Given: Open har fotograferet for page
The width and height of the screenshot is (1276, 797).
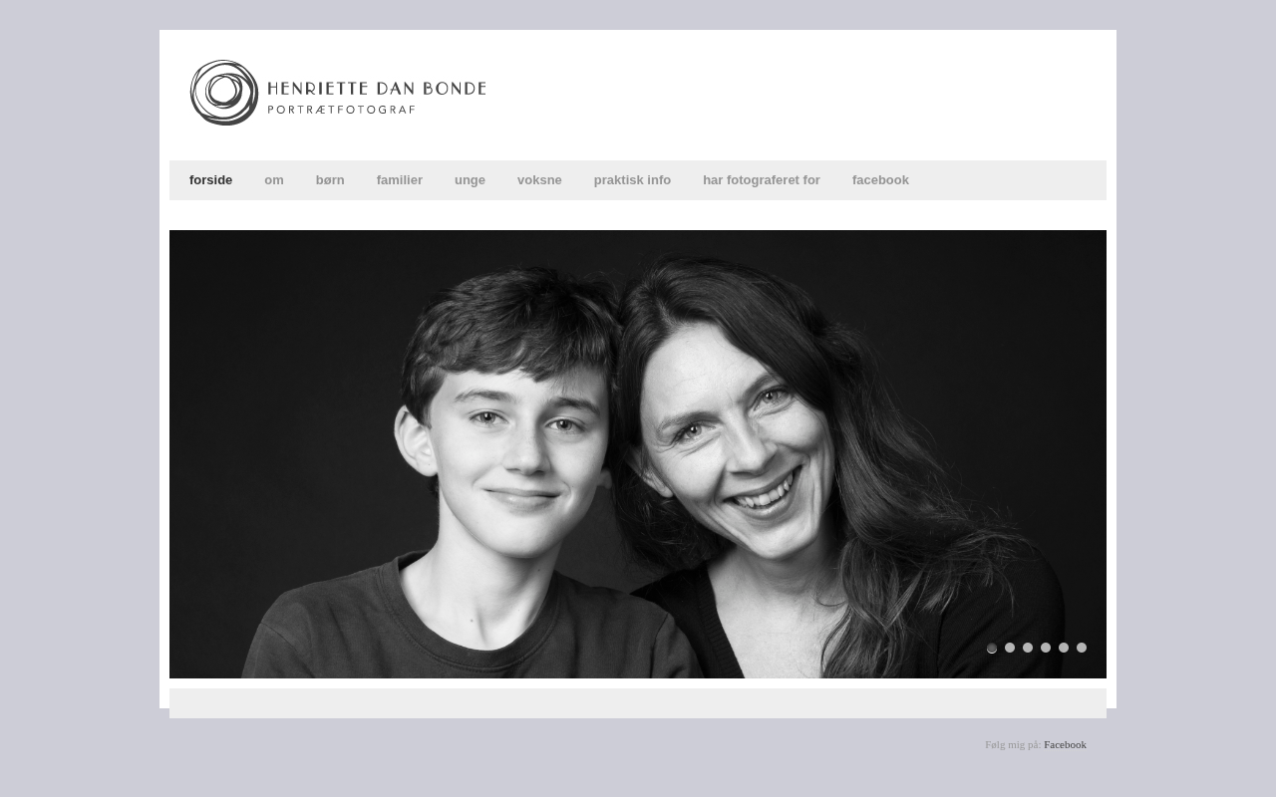Looking at the screenshot, I should pyautogui.click(x=762, y=180).
